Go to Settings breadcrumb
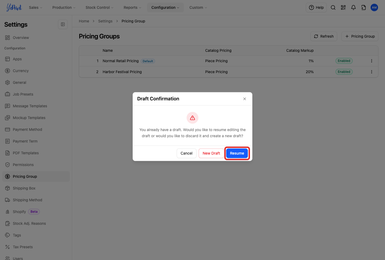 pyautogui.click(x=105, y=21)
